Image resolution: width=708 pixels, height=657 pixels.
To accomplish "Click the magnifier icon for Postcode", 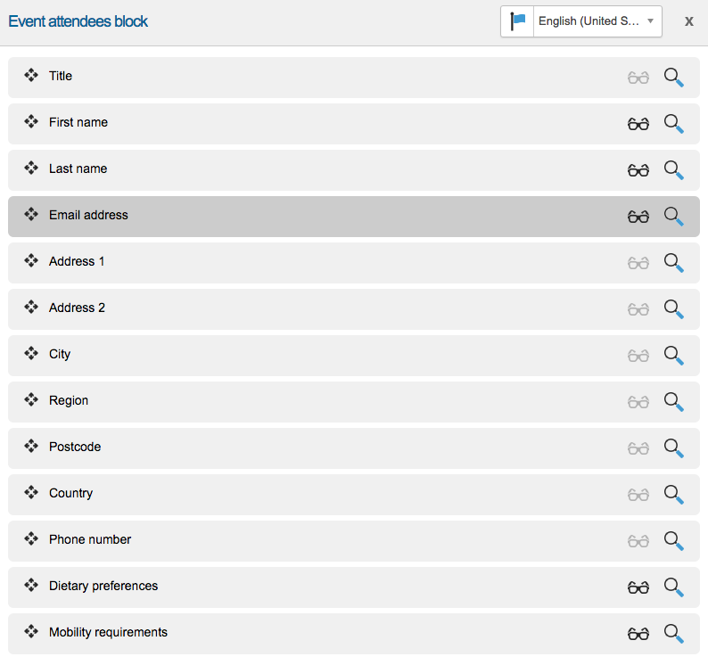I will 674,448.
